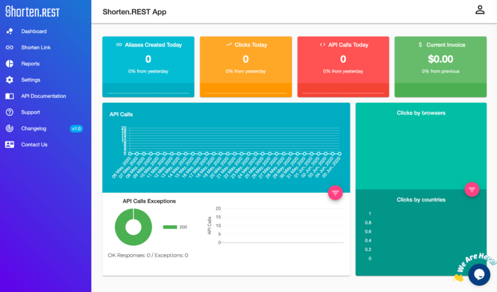
Task: Click the 05 Jun, 2020 data point
Action: point(339,154)
